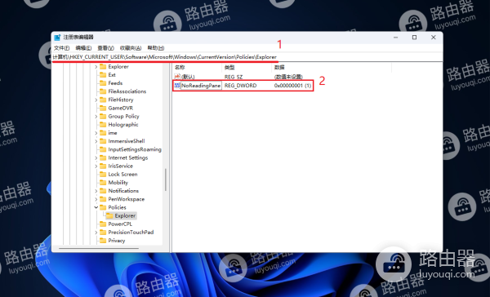Expand the PrecisionTouchPad tree node
This screenshot has width=490, height=297.
tap(96, 233)
